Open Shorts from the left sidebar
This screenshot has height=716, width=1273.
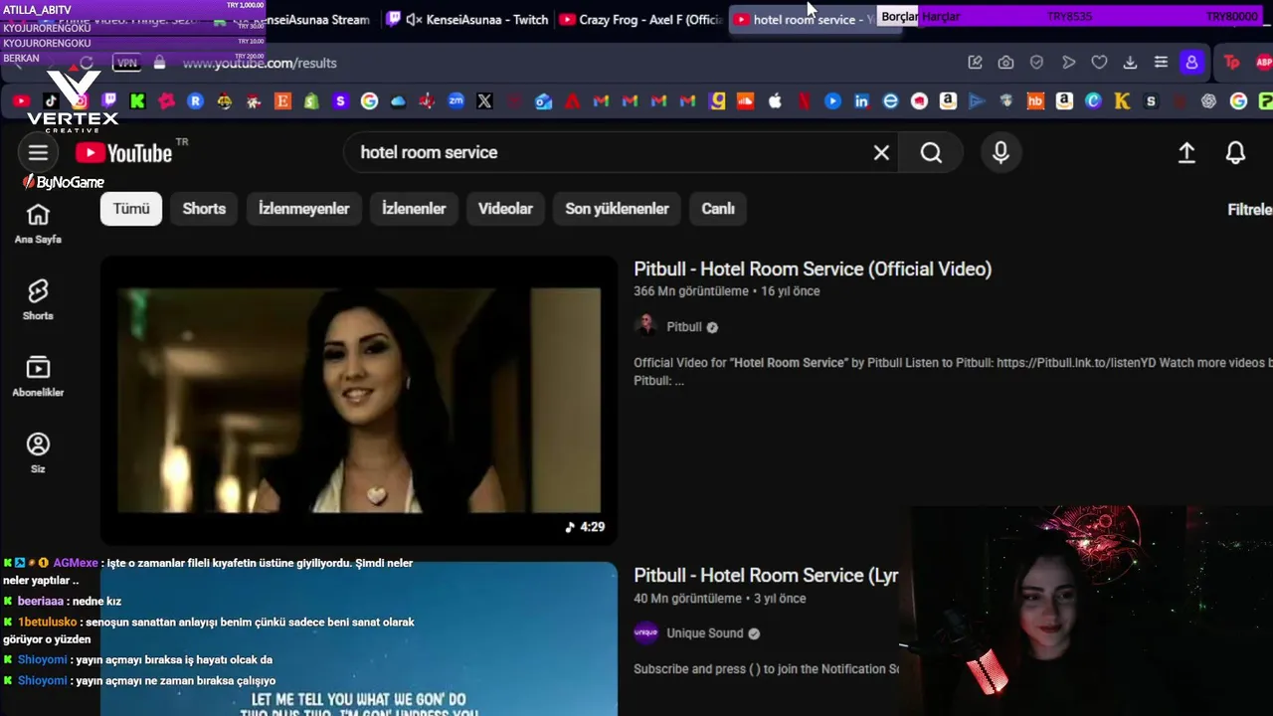coord(38,299)
